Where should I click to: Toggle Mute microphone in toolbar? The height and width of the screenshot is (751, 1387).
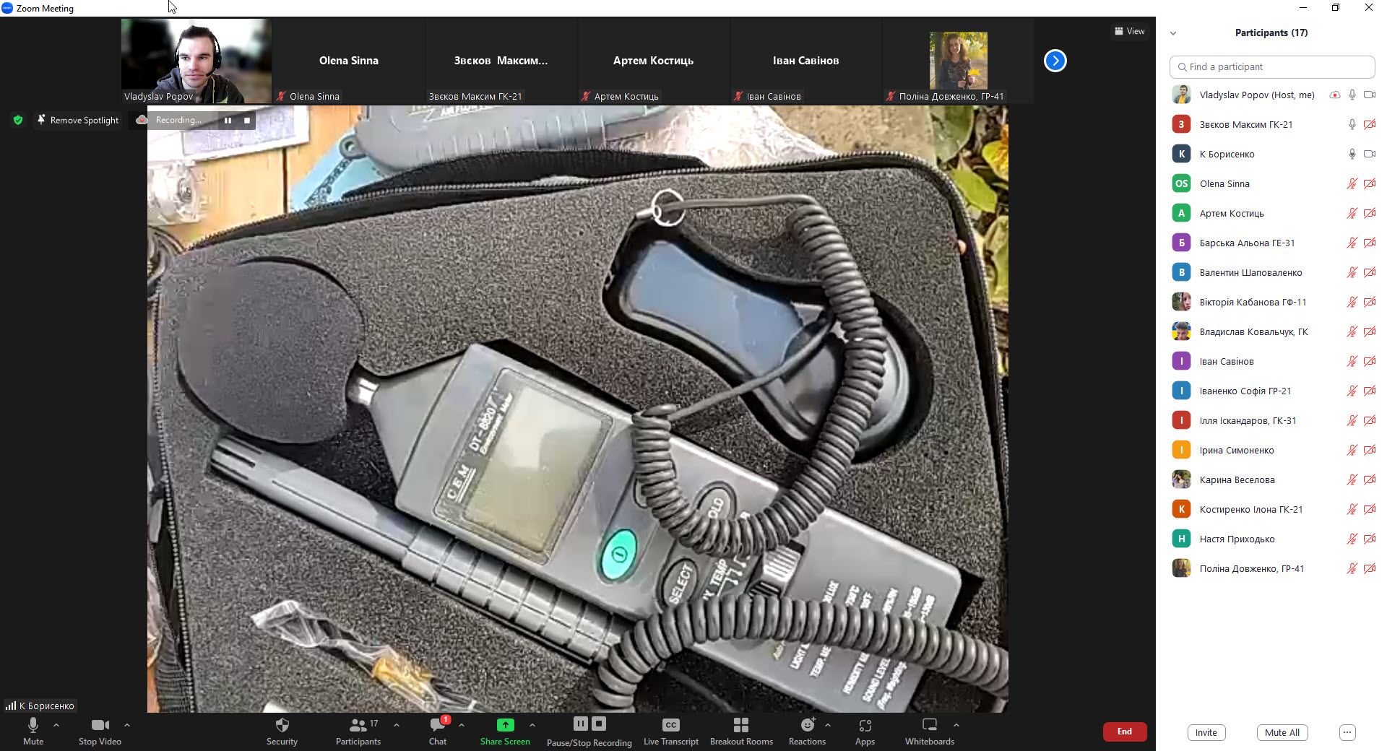[x=33, y=730]
